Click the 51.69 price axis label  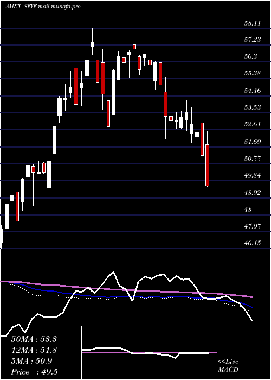click(252, 141)
